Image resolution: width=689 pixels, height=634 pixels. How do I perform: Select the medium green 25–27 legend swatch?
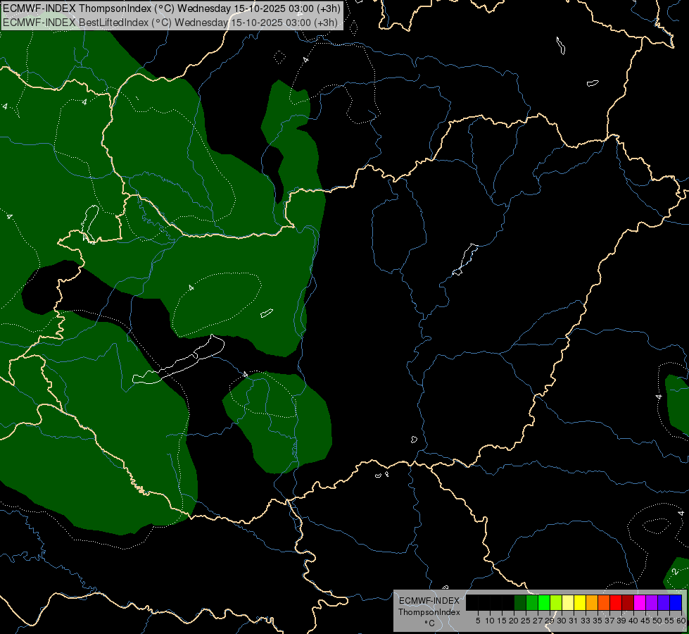(x=531, y=602)
